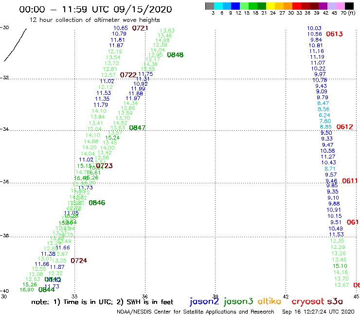The height and width of the screenshot is (316, 360).
Task: Click the wave height value '8.47'
Action: [323, 103]
